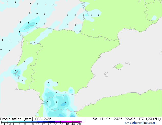162x125 pixels.
Task: Click the '0.1' legend scale label
Action: (x=3, y=124)
